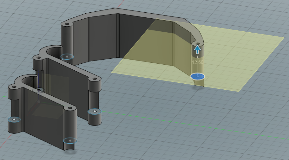The width and height of the screenshot is (289, 160).
Task: Click top hole of middle bracket's left post
Action: [39, 58]
